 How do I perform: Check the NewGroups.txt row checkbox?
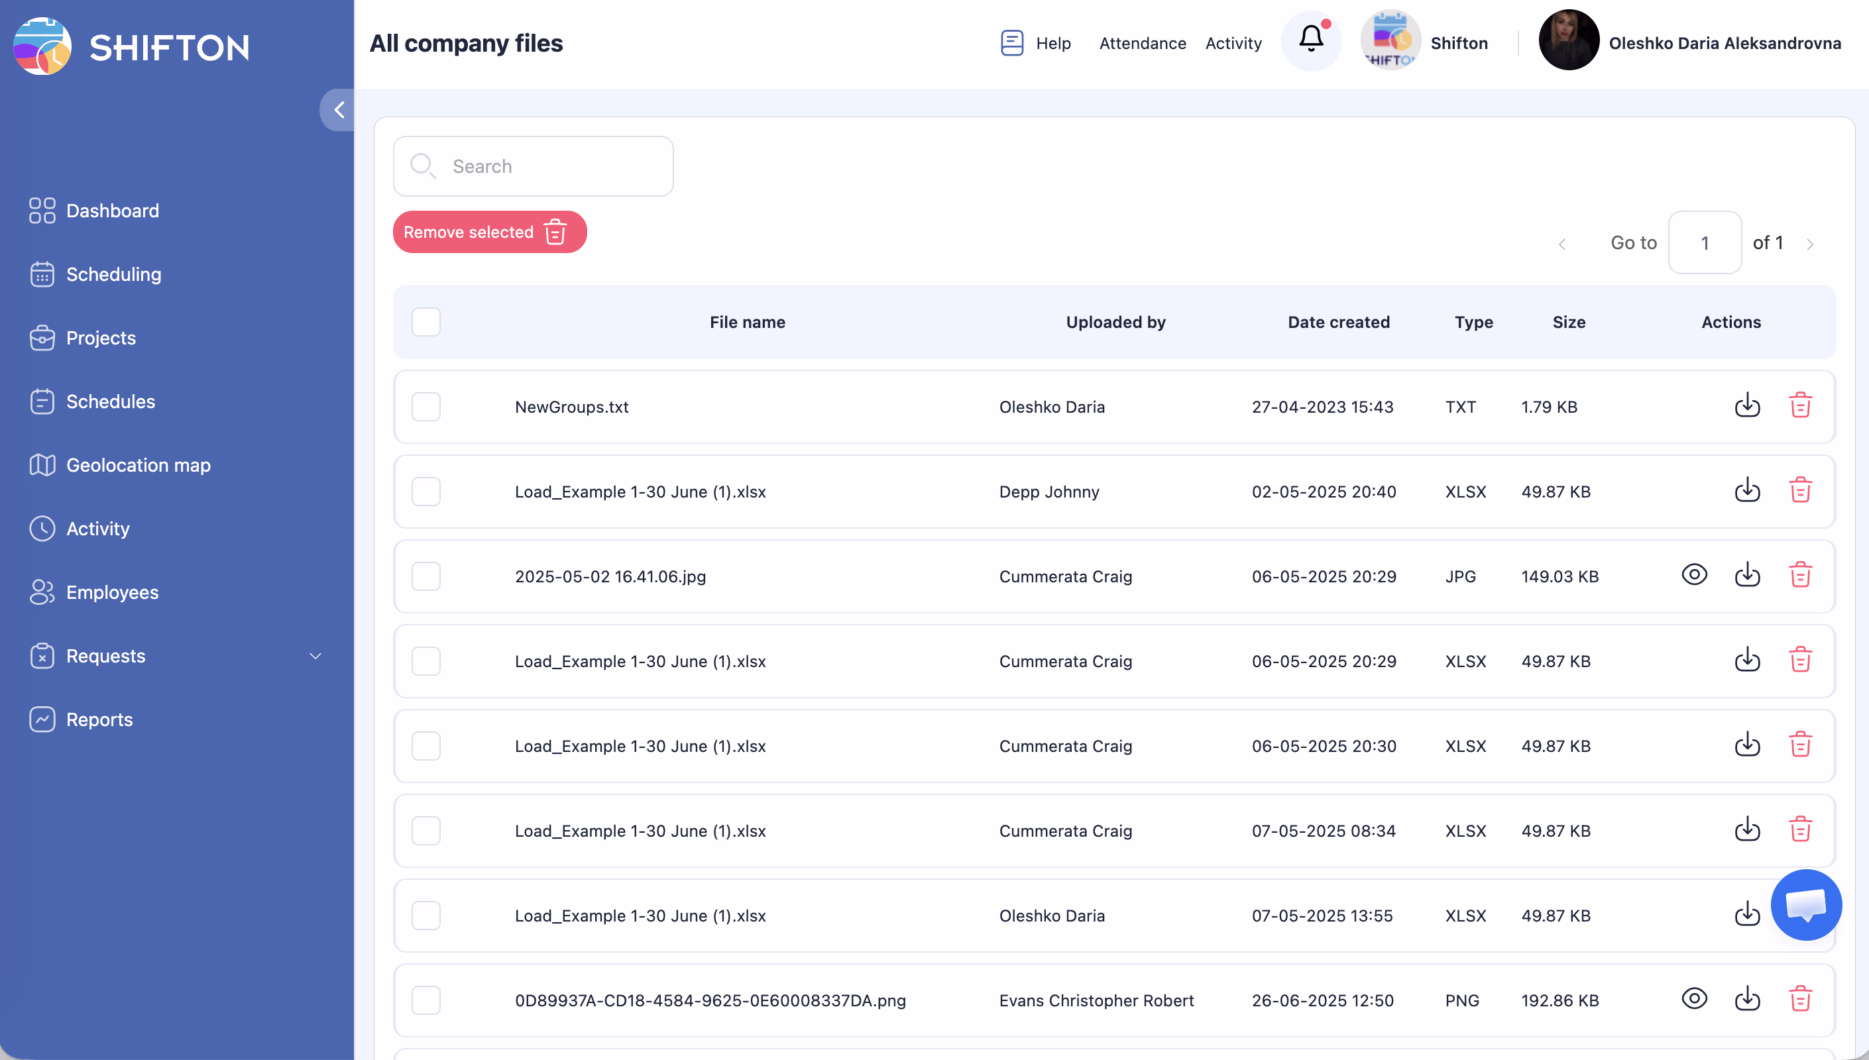tap(426, 406)
